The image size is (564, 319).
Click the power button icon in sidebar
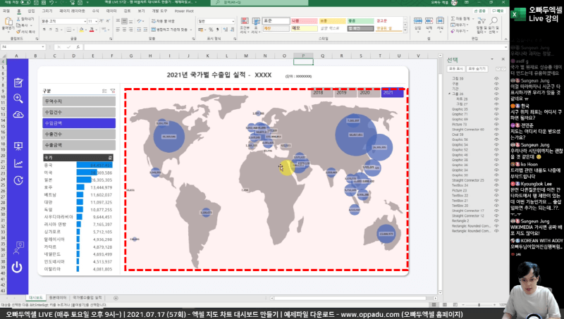pos(18,268)
